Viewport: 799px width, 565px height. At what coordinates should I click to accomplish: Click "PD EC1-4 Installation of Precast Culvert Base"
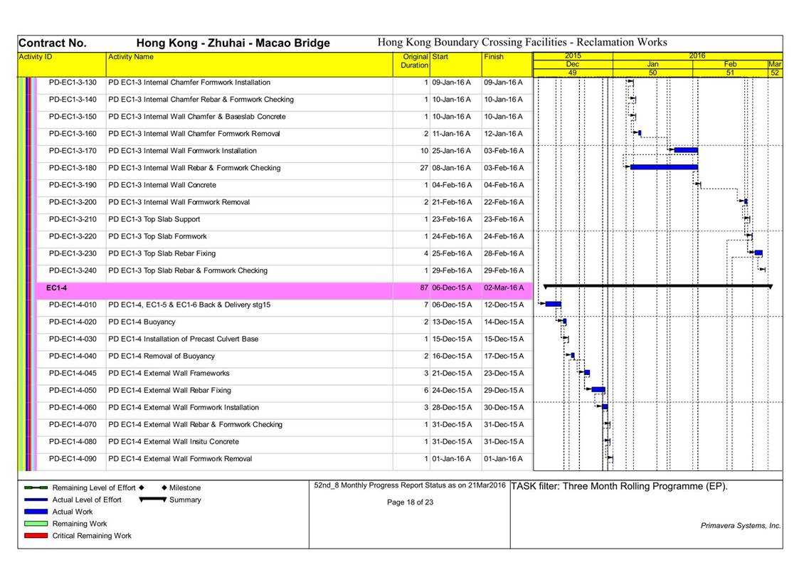(183, 339)
